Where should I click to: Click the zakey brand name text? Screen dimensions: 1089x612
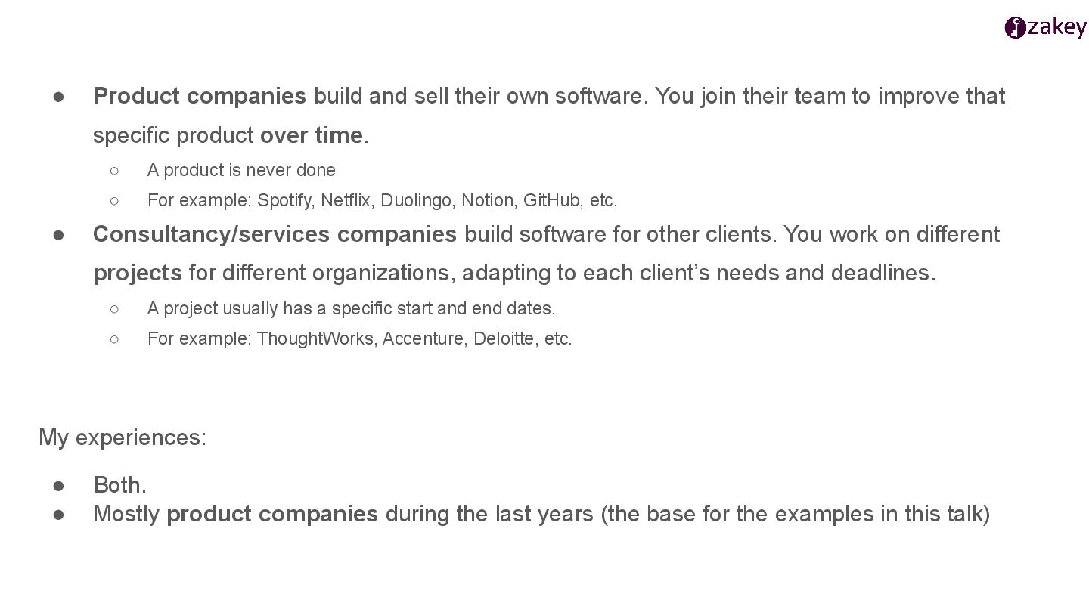[x=1056, y=28]
